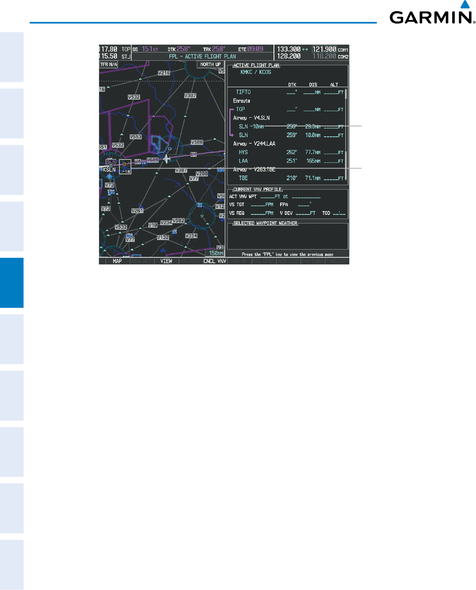Viewport: 476px width, 590px height.
Task: Click the V132 airway label on map
Action: click(163, 238)
